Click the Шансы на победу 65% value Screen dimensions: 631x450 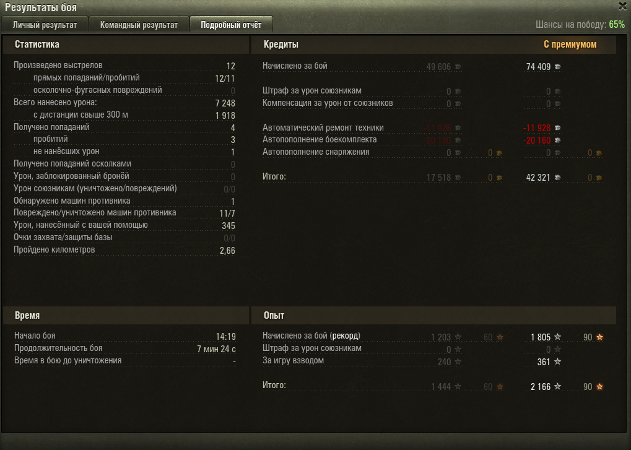617,25
